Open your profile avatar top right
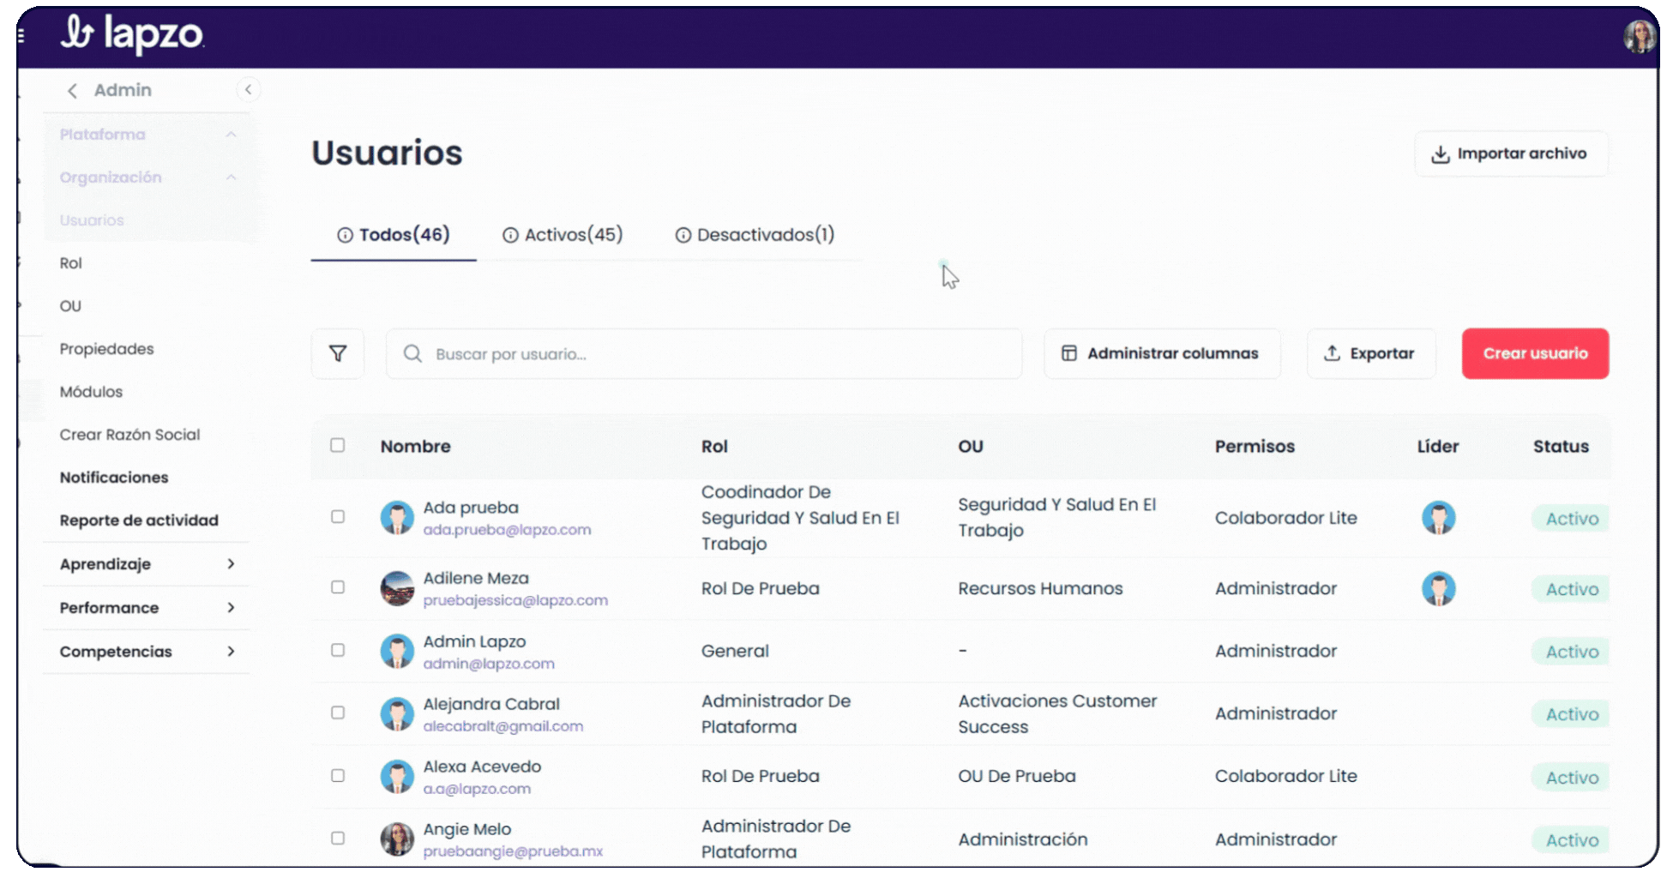 pyautogui.click(x=1640, y=35)
